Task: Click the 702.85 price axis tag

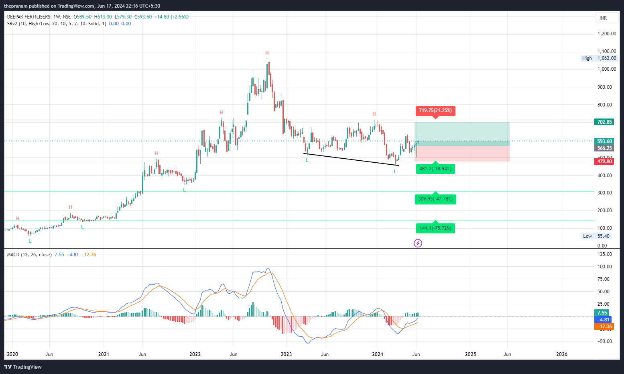Action: pos(604,122)
